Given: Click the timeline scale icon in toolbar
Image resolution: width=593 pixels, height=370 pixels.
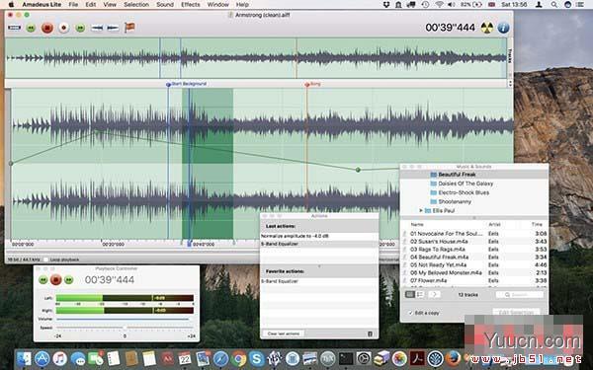Looking at the screenshot, I should (x=14, y=28).
